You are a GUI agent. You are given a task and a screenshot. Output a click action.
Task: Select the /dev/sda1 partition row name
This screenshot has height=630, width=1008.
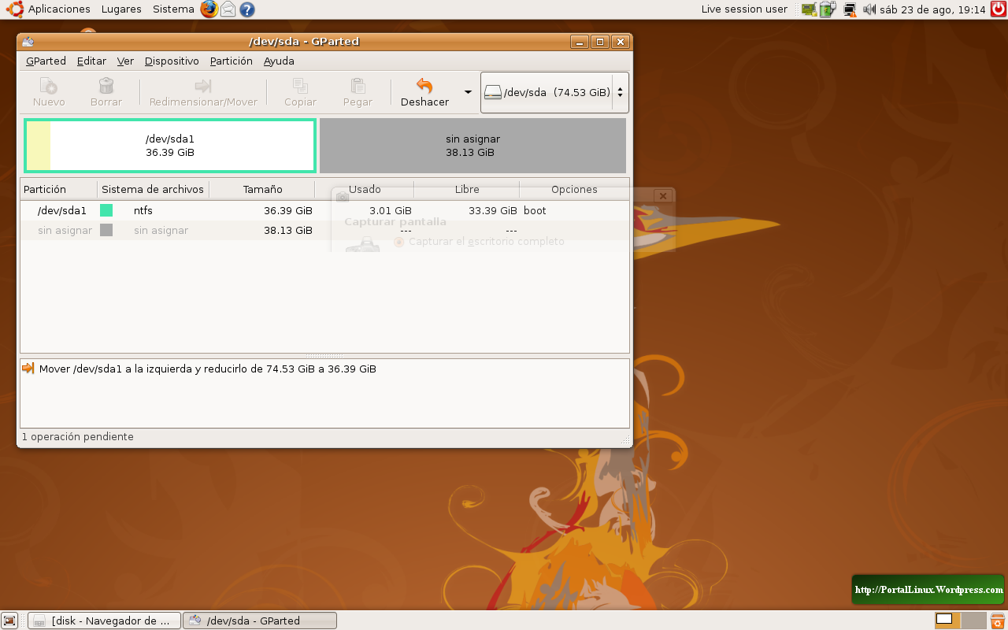tap(62, 210)
